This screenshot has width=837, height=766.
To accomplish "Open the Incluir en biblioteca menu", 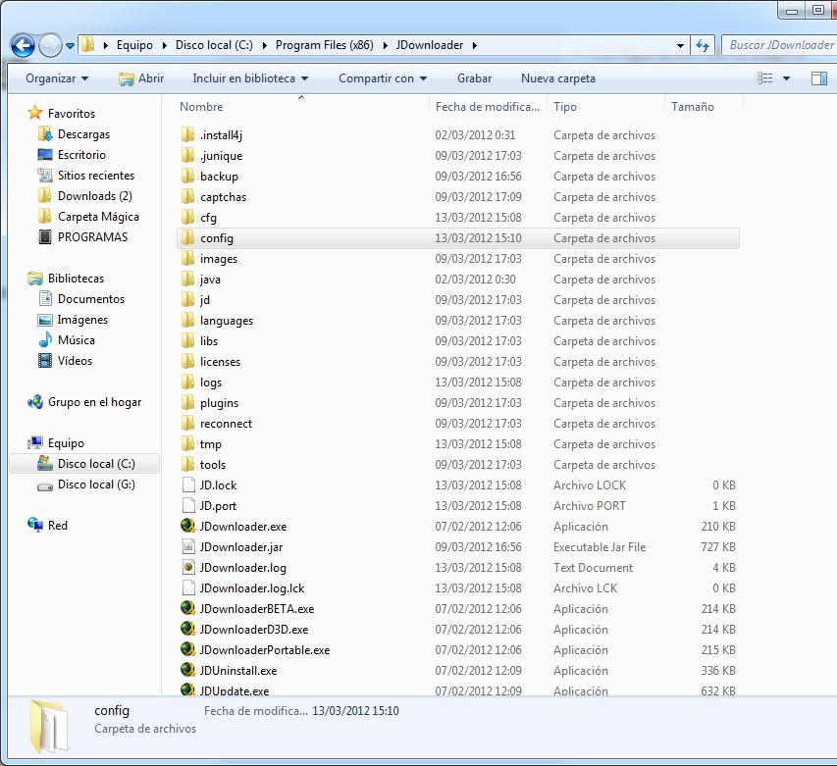I will tap(250, 78).
